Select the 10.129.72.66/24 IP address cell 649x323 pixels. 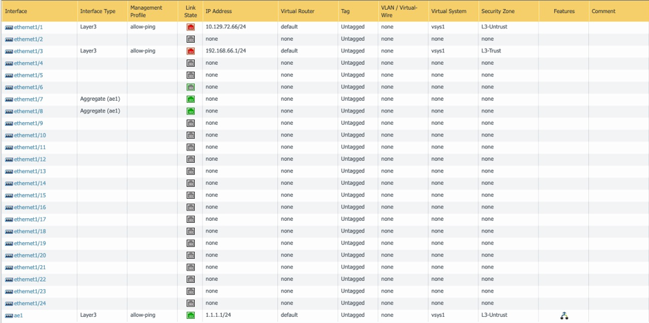226,27
